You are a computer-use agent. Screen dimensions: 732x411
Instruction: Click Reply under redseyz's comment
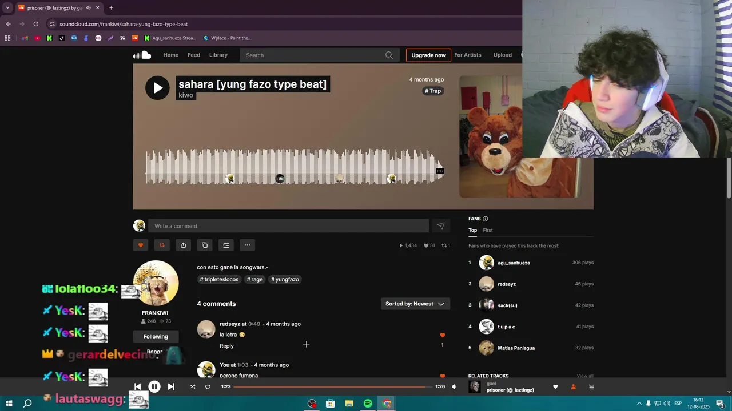pyautogui.click(x=226, y=346)
